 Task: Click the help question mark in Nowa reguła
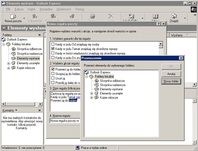click(159, 24)
